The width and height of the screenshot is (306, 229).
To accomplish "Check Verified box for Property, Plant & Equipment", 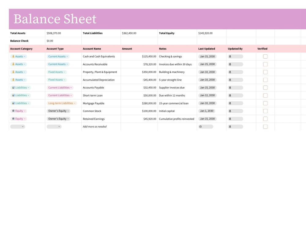I will click(265, 72).
